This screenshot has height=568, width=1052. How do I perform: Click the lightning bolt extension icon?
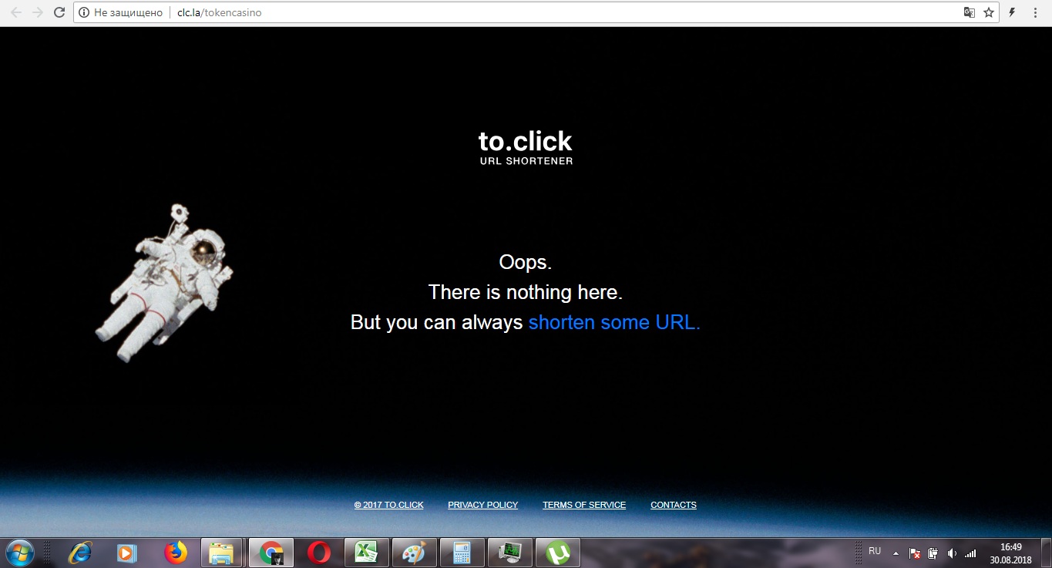pos(1012,12)
